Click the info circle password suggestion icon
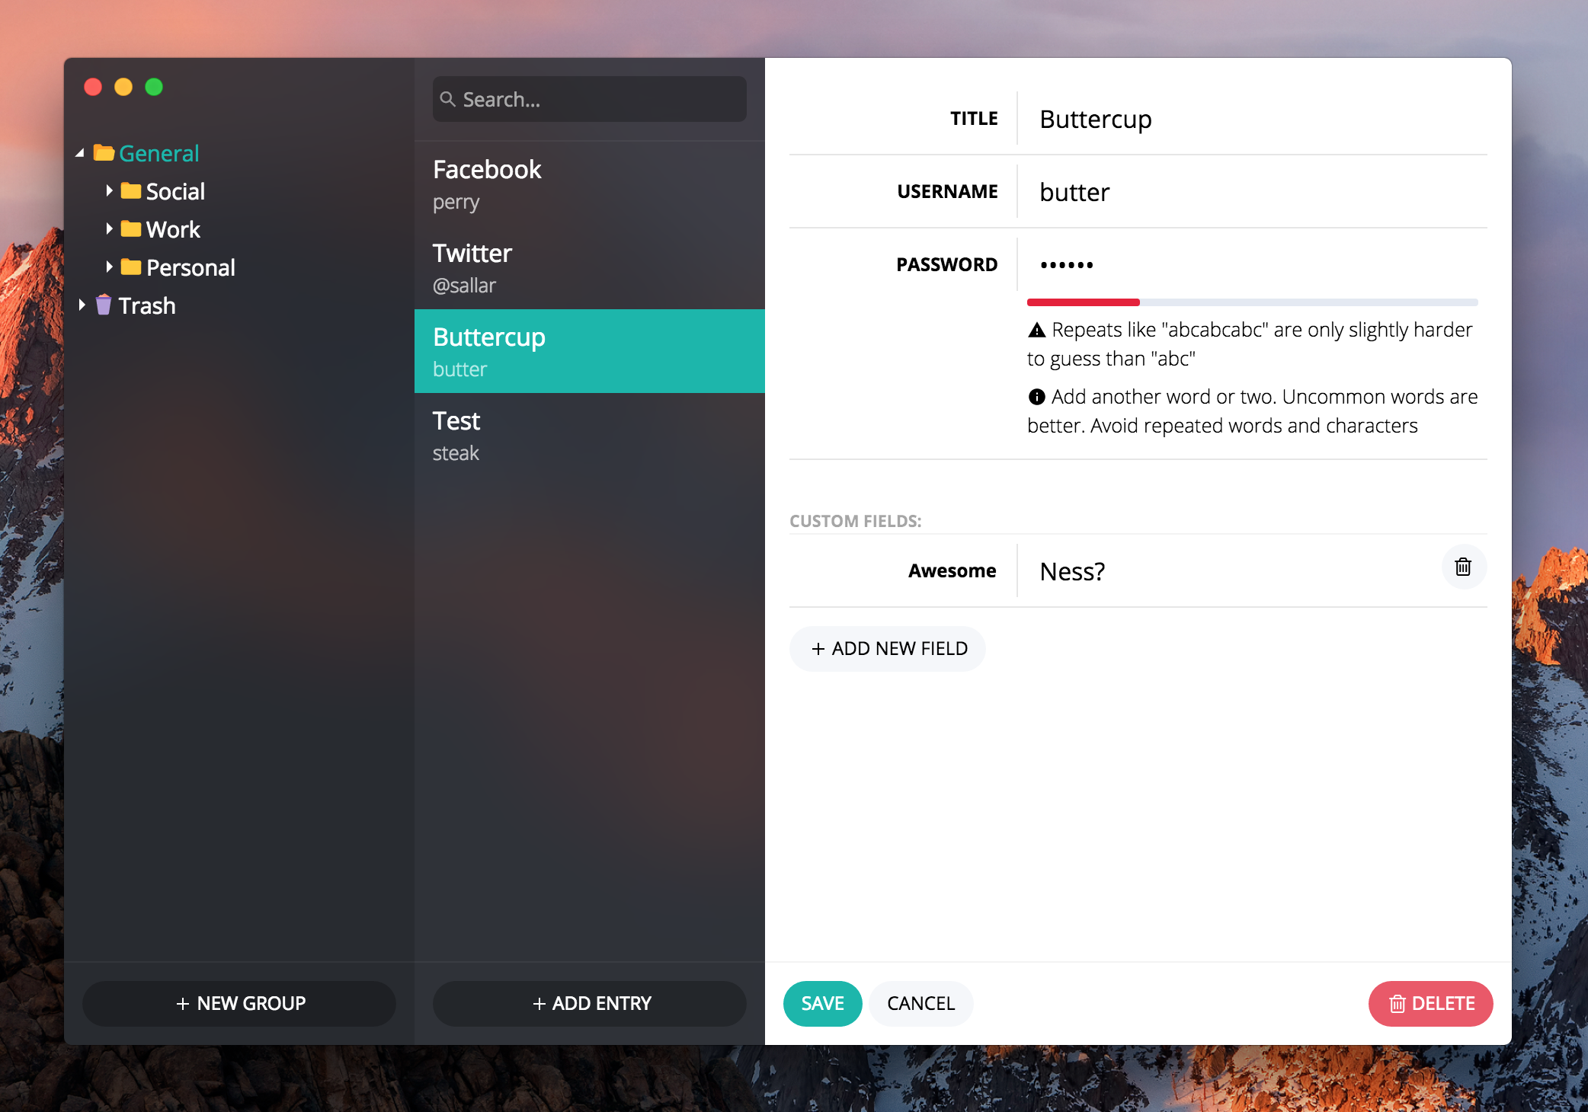 (x=1033, y=397)
